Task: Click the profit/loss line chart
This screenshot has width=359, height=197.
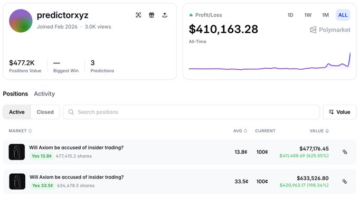Action: (x=269, y=61)
